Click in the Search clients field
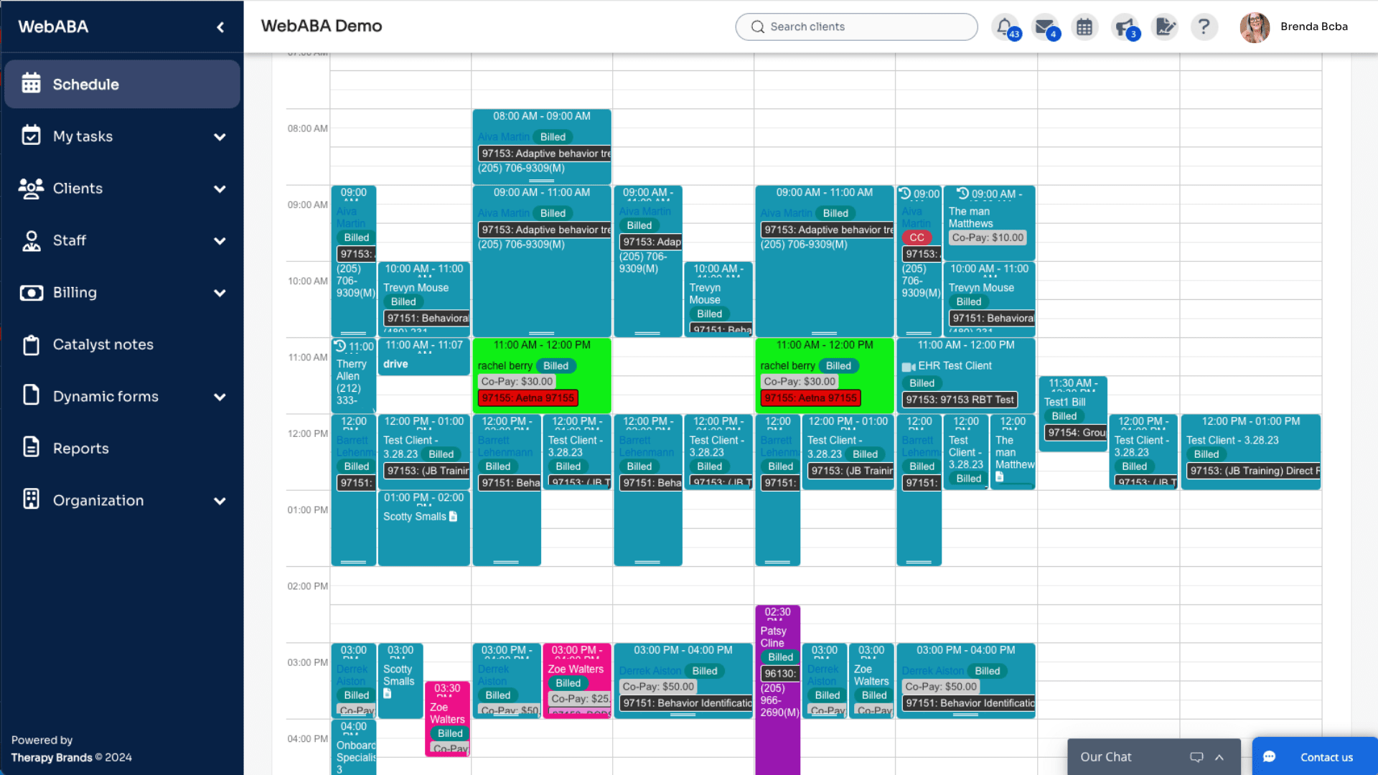This screenshot has width=1378, height=775. [856, 27]
